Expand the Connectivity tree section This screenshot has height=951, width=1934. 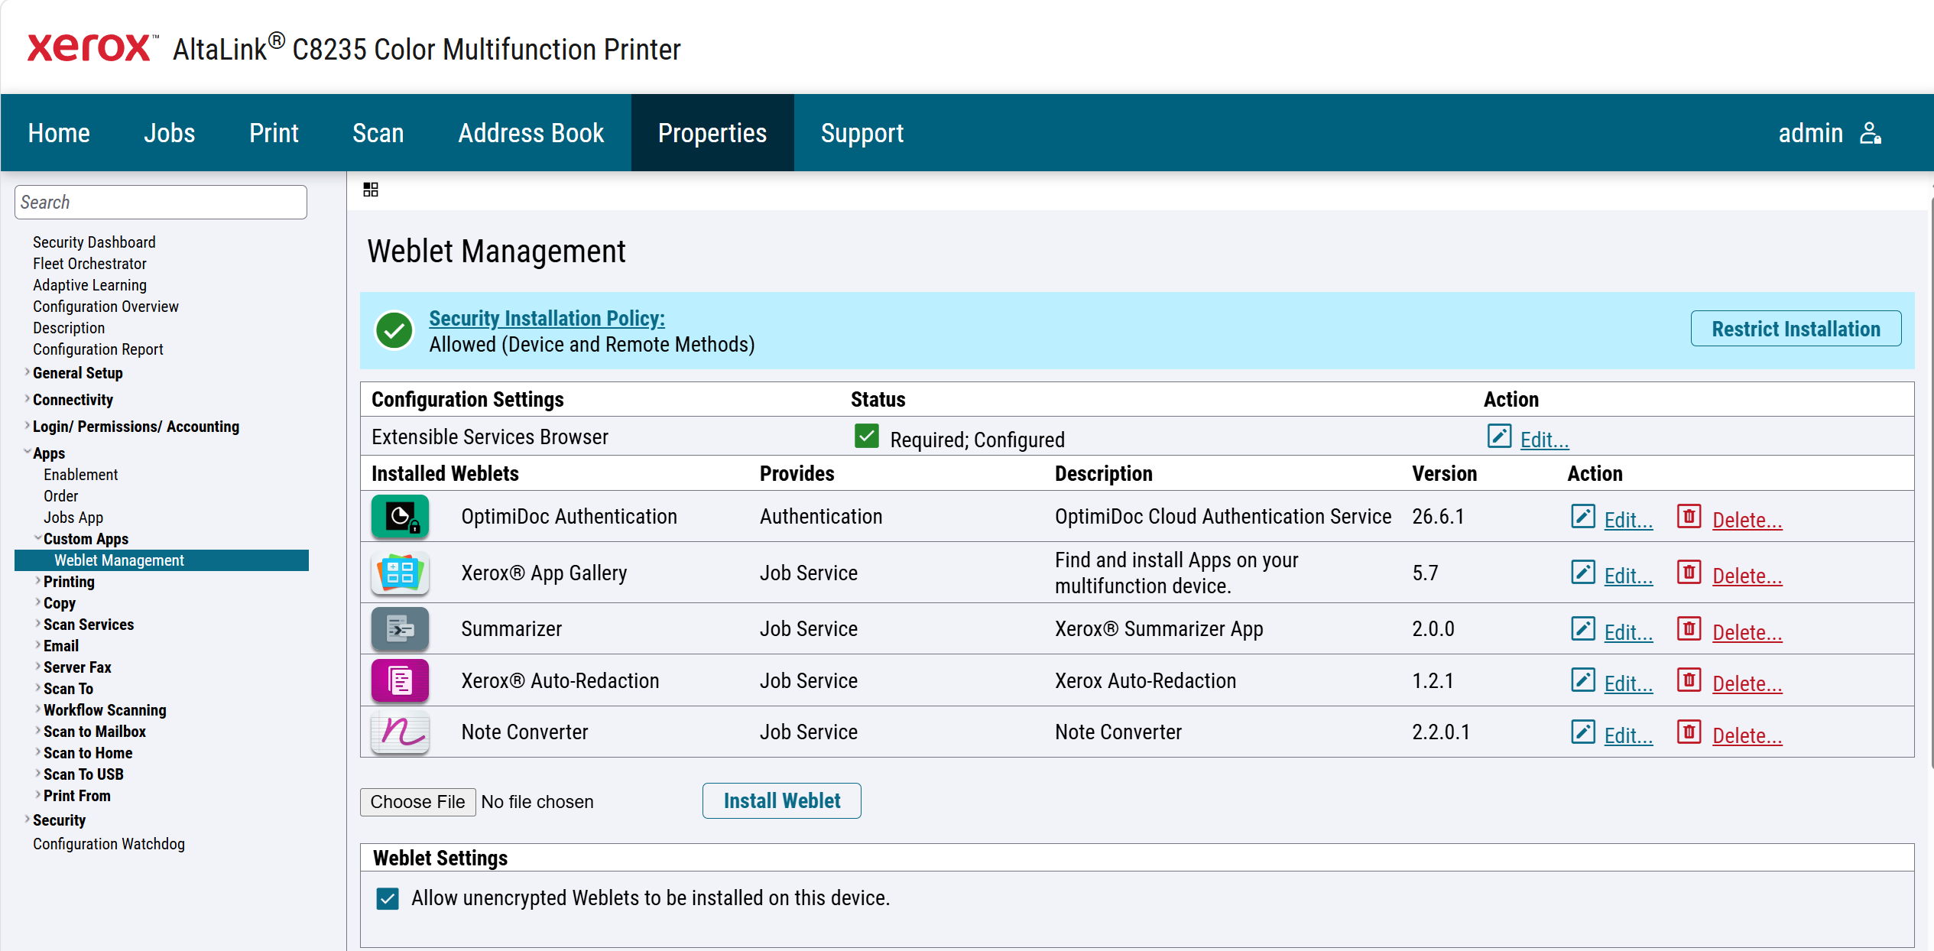(x=28, y=399)
